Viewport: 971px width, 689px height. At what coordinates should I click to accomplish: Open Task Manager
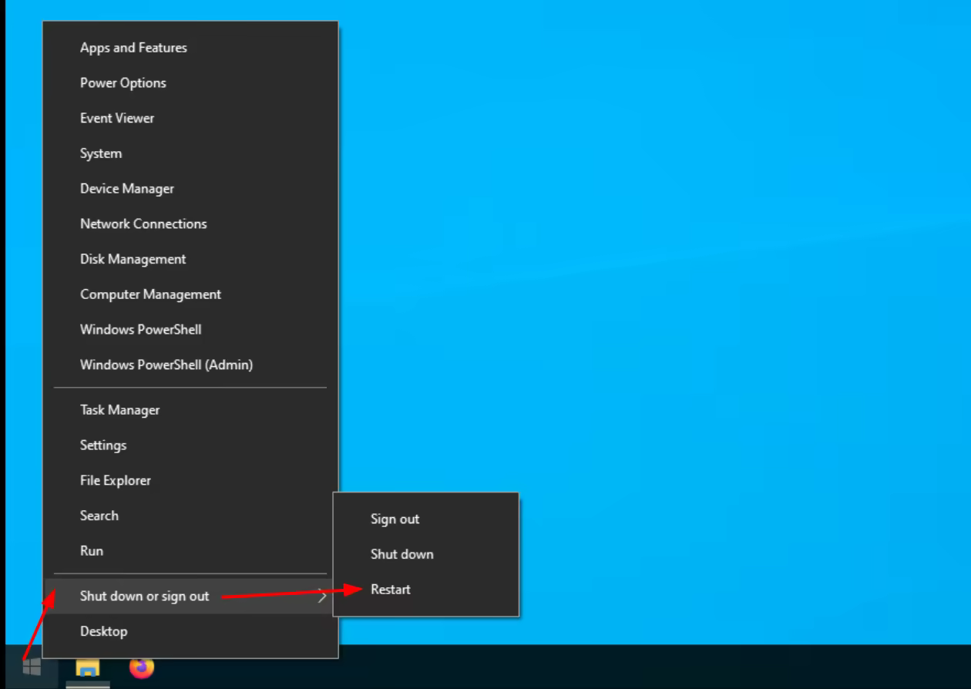pyautogui.click(x=119, y=410)
